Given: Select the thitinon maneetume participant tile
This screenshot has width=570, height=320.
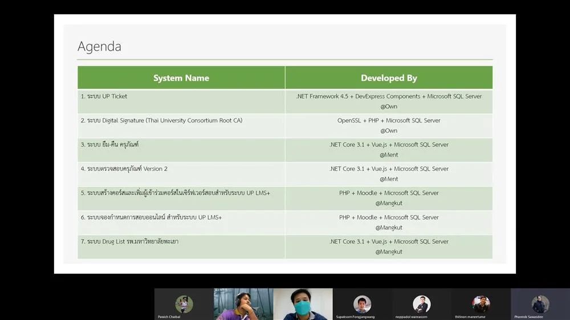Looking at the screenshot, I should [481, 304].
